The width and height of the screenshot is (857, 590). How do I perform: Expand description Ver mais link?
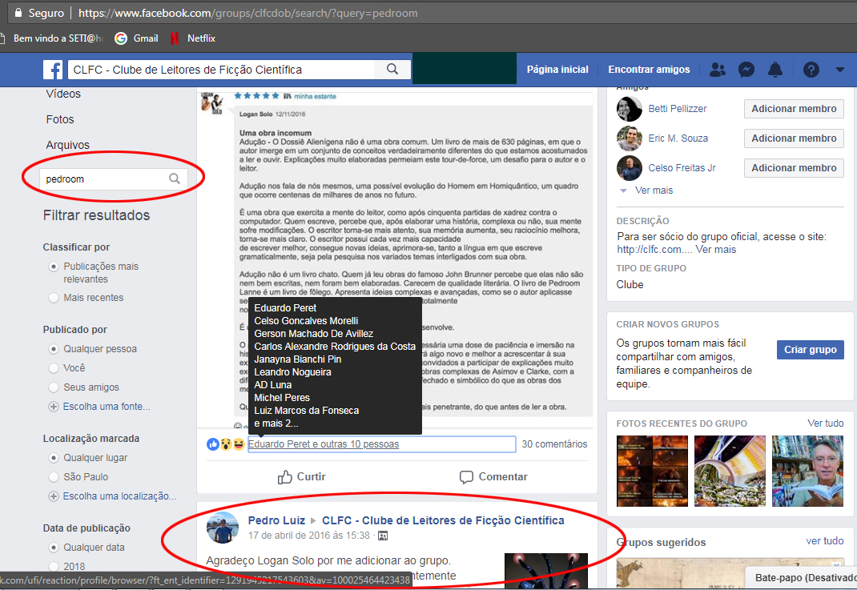[716, 250]
